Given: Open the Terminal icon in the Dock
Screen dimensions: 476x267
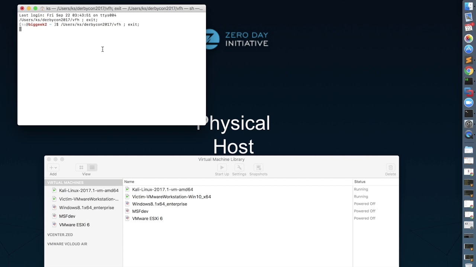Looking at the screenshot, I should click(469, 113).
